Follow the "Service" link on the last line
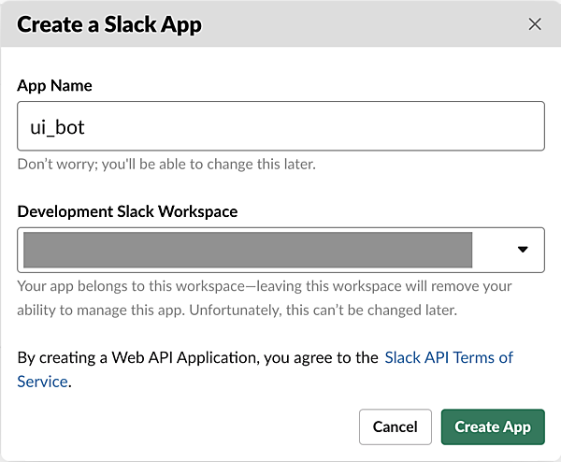Image resolution: width=561 pixels, height=462 pixels. (42, 381)
